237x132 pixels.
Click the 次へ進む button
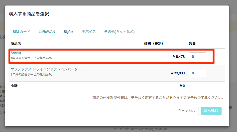(x=211, y=111)
